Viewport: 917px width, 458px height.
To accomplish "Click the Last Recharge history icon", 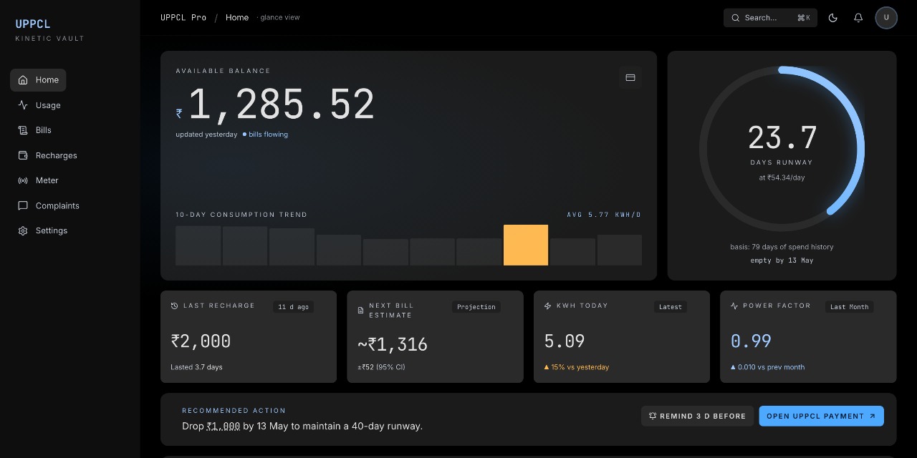I will (175, 306).
